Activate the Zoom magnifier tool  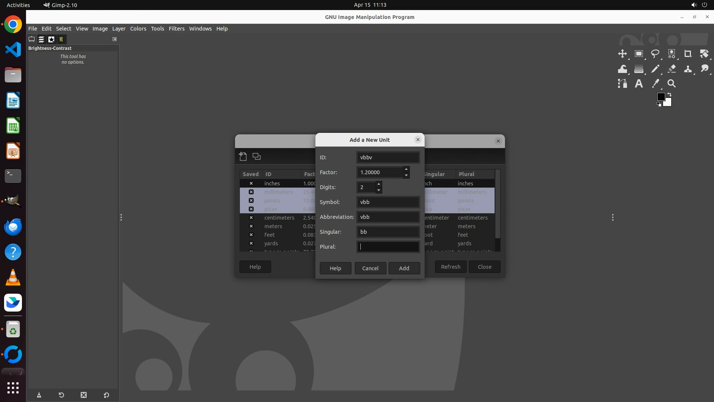point(672,84)
